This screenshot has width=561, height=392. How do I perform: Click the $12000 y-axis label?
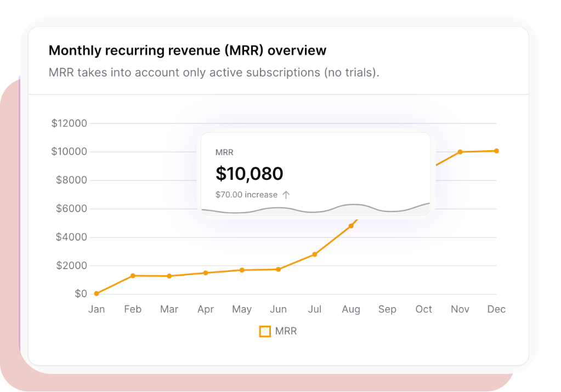tap(69, 123)
